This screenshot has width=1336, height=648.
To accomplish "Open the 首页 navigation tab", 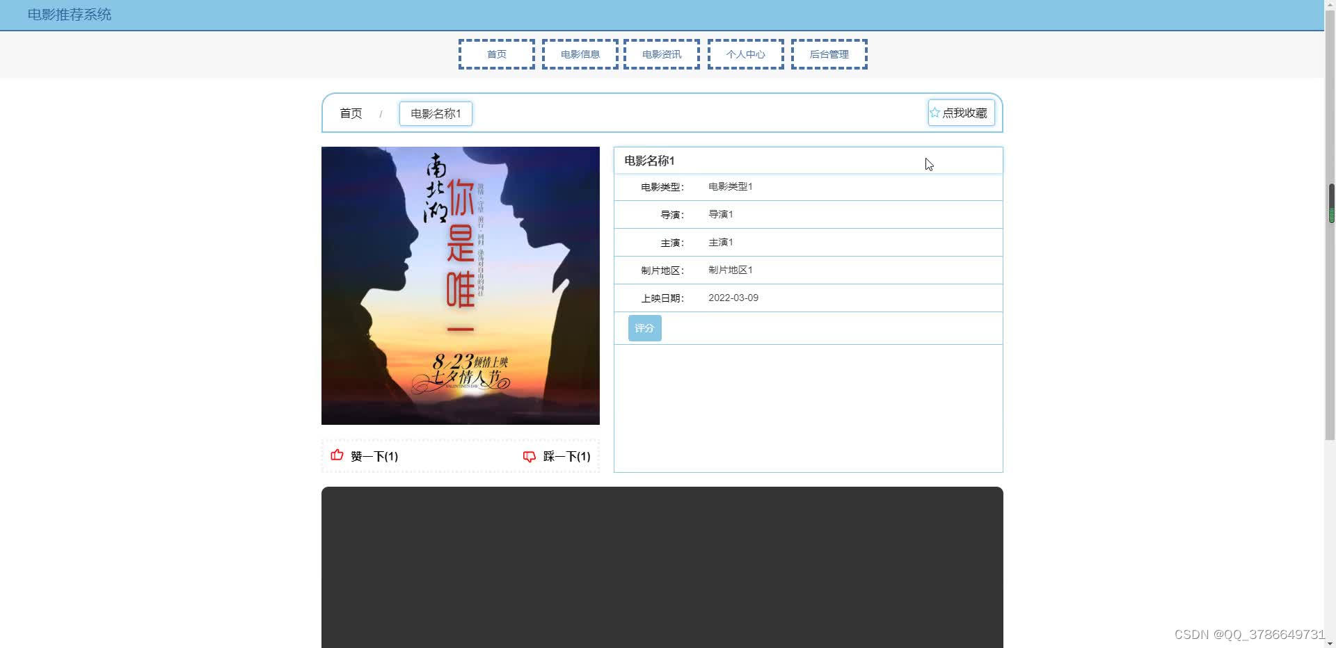I will pos(497,54).
